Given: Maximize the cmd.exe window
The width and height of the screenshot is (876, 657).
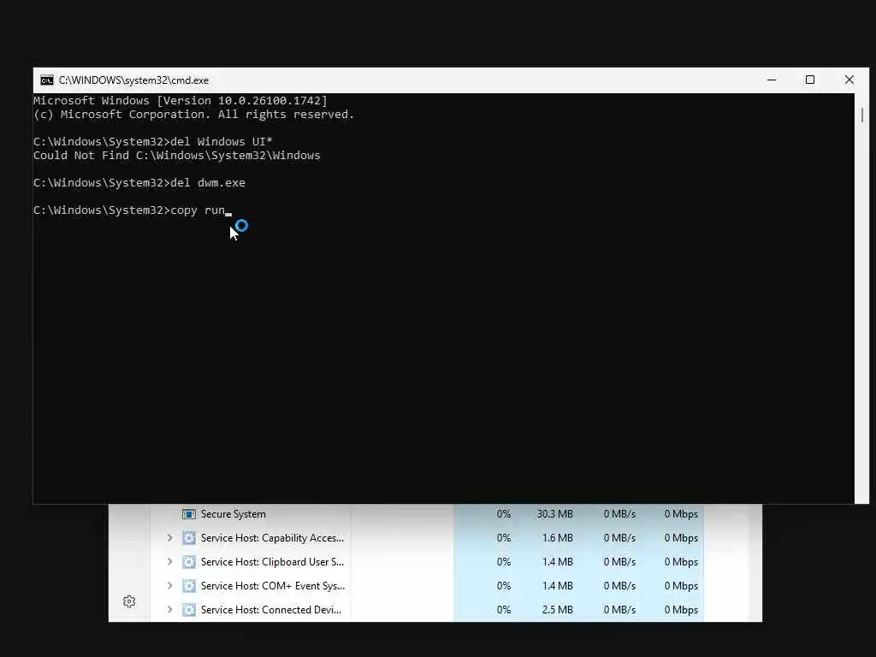Looking at the screenshot, I should (810, 80).
